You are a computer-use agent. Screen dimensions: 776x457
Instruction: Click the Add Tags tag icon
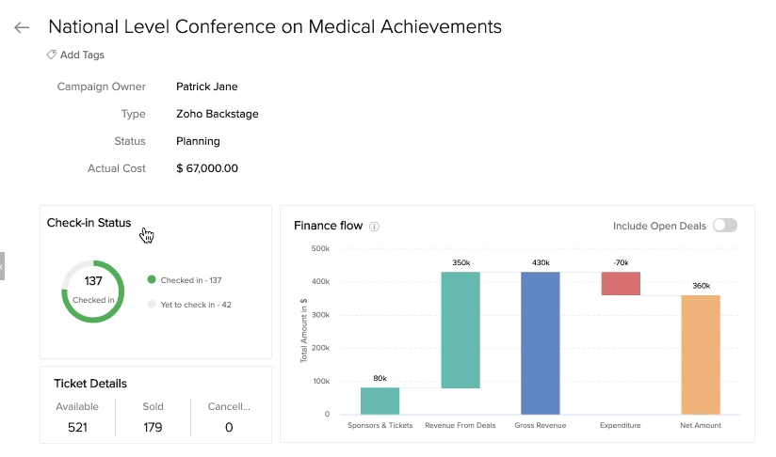(52, 55)
